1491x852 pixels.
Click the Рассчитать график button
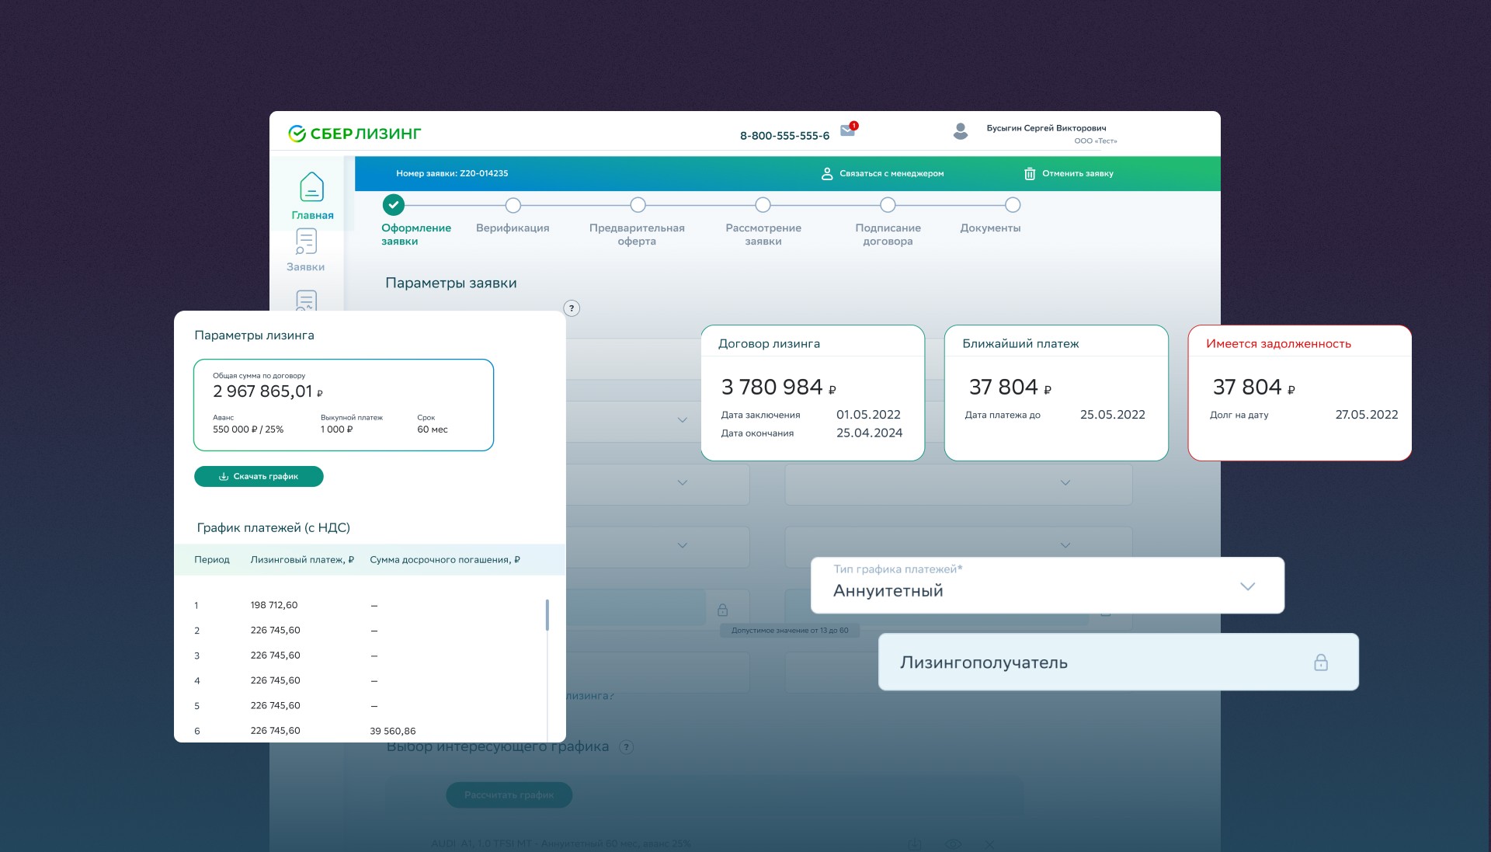(509, 795)
